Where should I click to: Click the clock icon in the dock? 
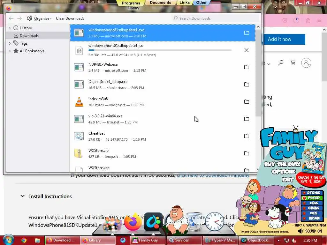click(x=214, y=221)
